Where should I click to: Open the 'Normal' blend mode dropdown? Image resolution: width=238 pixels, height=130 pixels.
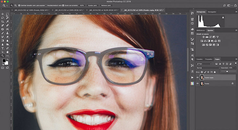tap(208, 68)
